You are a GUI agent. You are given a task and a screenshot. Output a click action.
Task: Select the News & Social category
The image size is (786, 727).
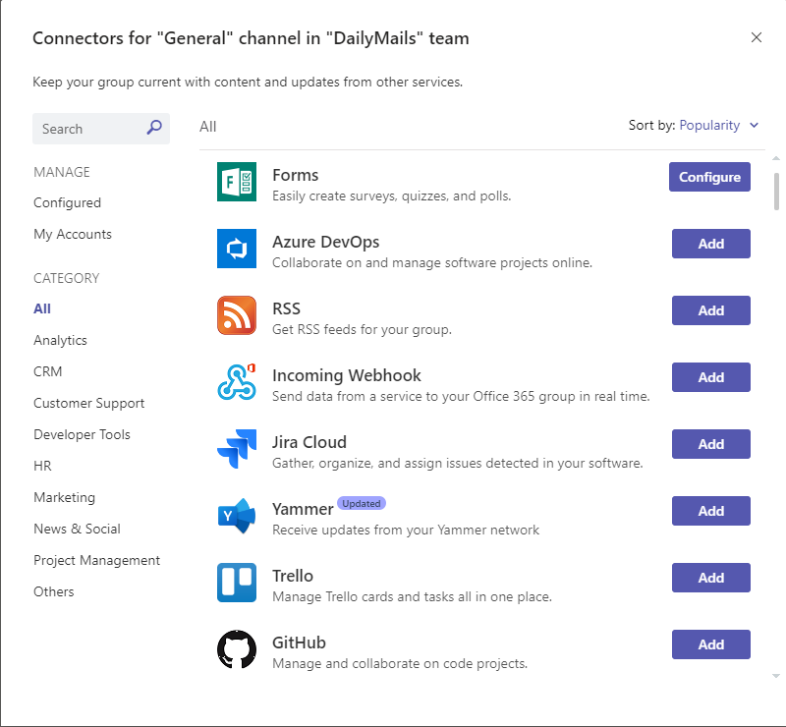77,529
